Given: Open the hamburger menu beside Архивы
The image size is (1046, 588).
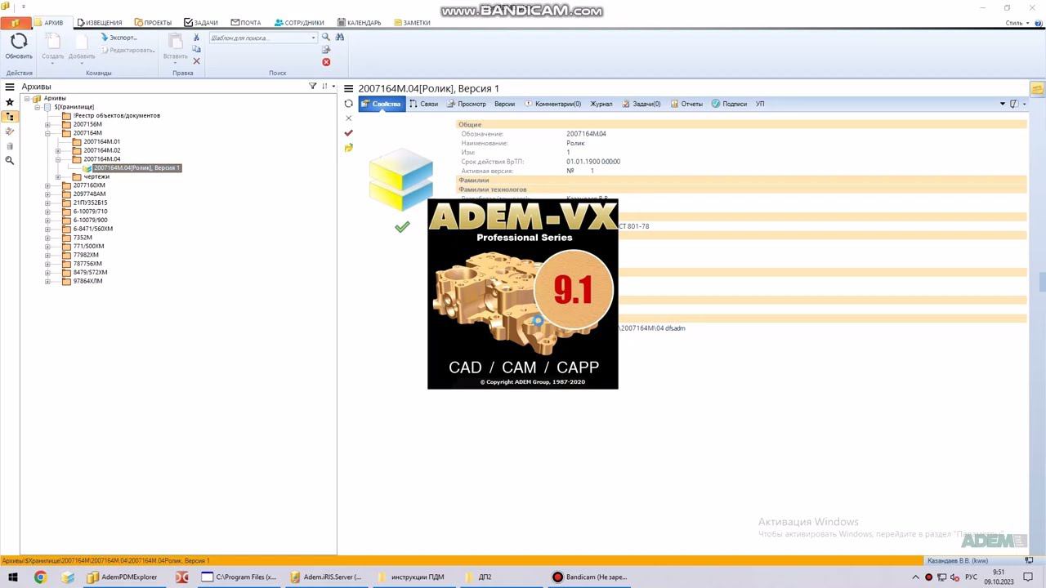Looking at the screenshot, I should pyautogui.click(x=10, y=87).
